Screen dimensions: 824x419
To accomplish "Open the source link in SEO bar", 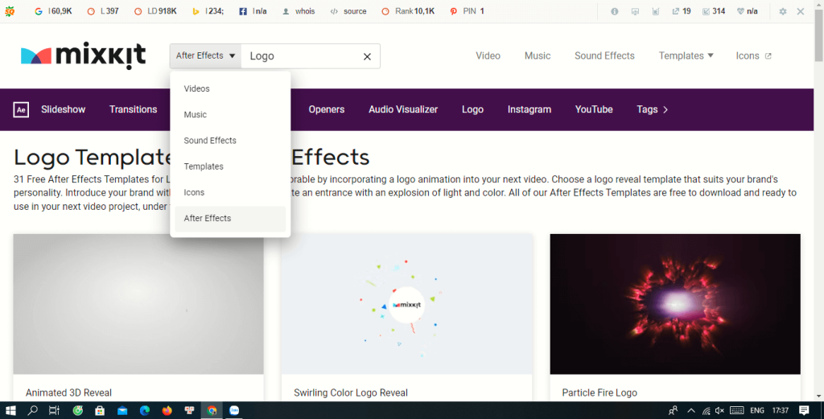I will [x=348, y=11].
